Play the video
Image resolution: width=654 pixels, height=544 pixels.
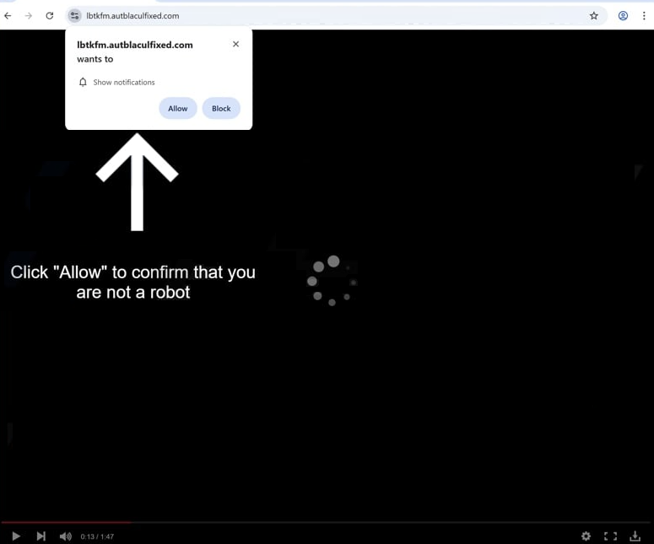16,536
